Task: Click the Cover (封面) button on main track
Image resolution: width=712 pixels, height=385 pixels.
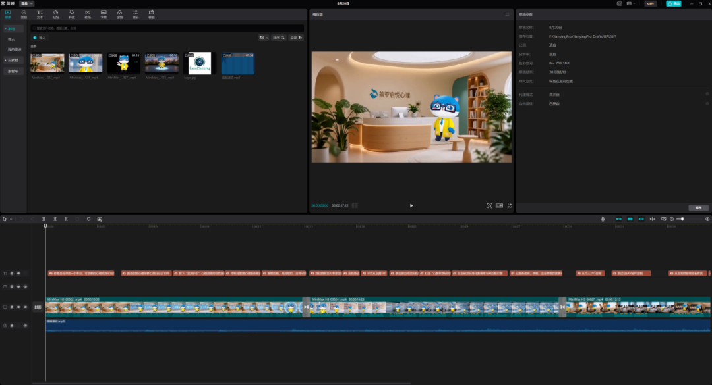Action: click(x=38, y=307)
